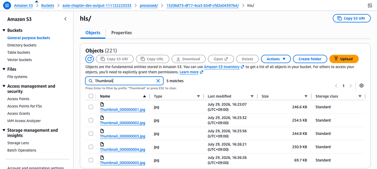Select checkbox for Thumbnail_000000002.jpg

91,120
